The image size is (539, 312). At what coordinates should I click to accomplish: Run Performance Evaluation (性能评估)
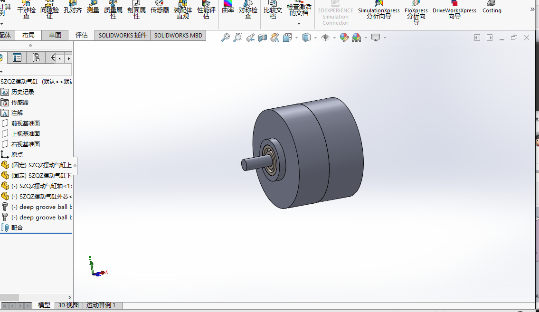[206, 9]
